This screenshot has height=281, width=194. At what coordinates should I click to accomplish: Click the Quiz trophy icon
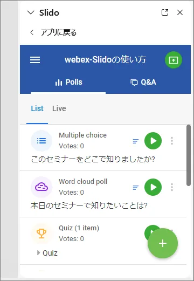click(41, 234)
